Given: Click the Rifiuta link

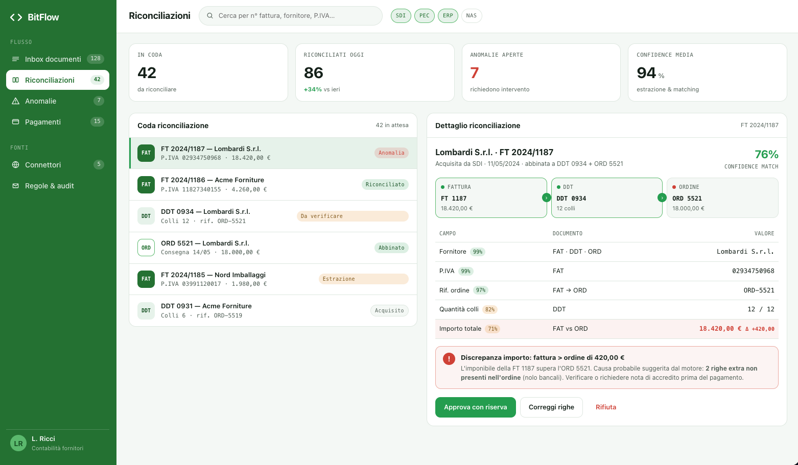Looking at the screenshot, I should [606, 407].
